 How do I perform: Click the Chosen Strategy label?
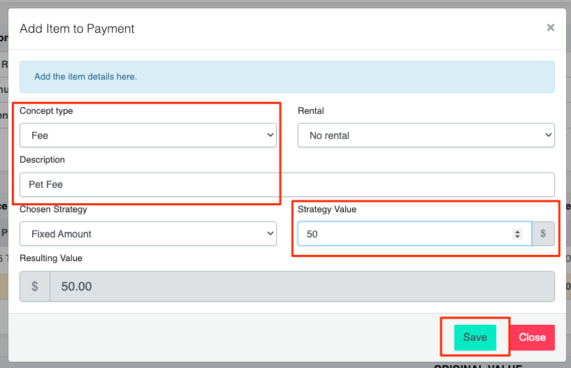pyautogui.click(x=53, y=209)
